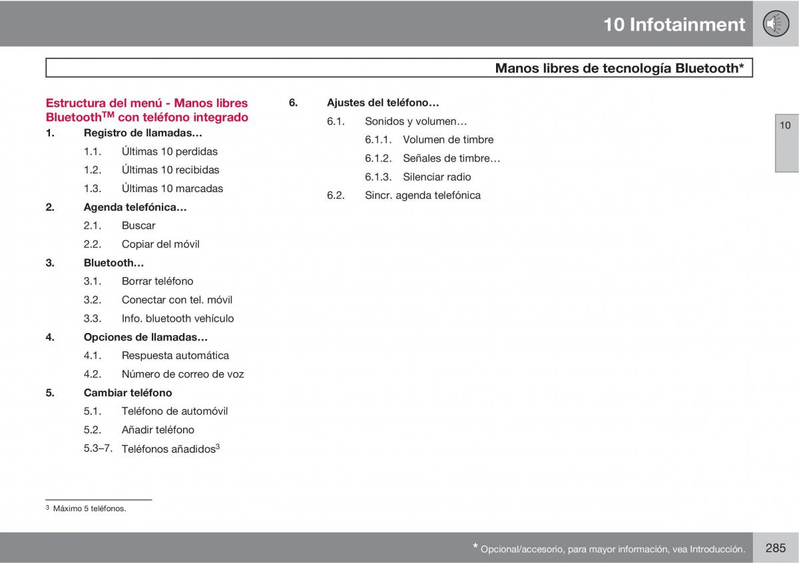Click "Volumen de timbre" entry

(x=448, y=141)
